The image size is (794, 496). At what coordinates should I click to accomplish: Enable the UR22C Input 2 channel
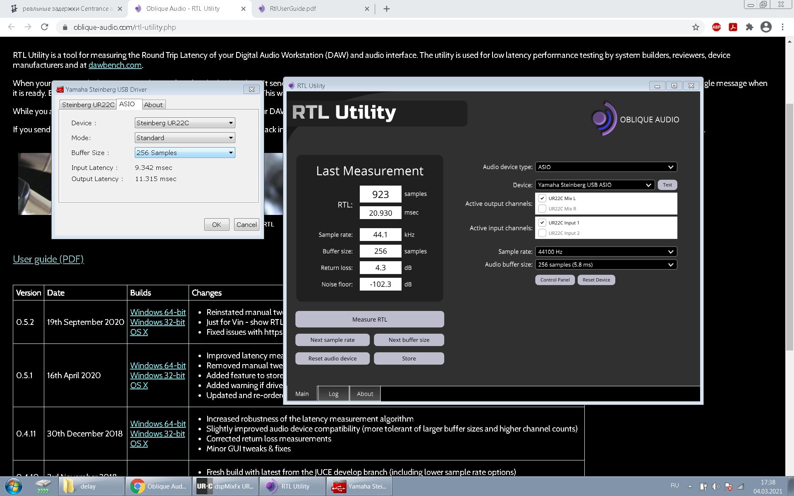(x=542, y=233)
